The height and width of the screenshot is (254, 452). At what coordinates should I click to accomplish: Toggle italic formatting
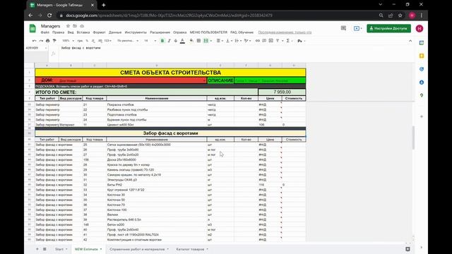coord(169,41)
